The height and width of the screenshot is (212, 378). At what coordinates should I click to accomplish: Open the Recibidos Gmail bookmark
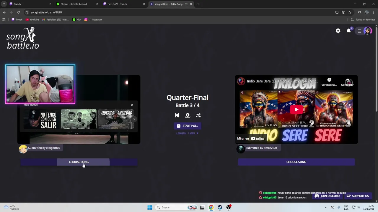(x=56, y=20)
